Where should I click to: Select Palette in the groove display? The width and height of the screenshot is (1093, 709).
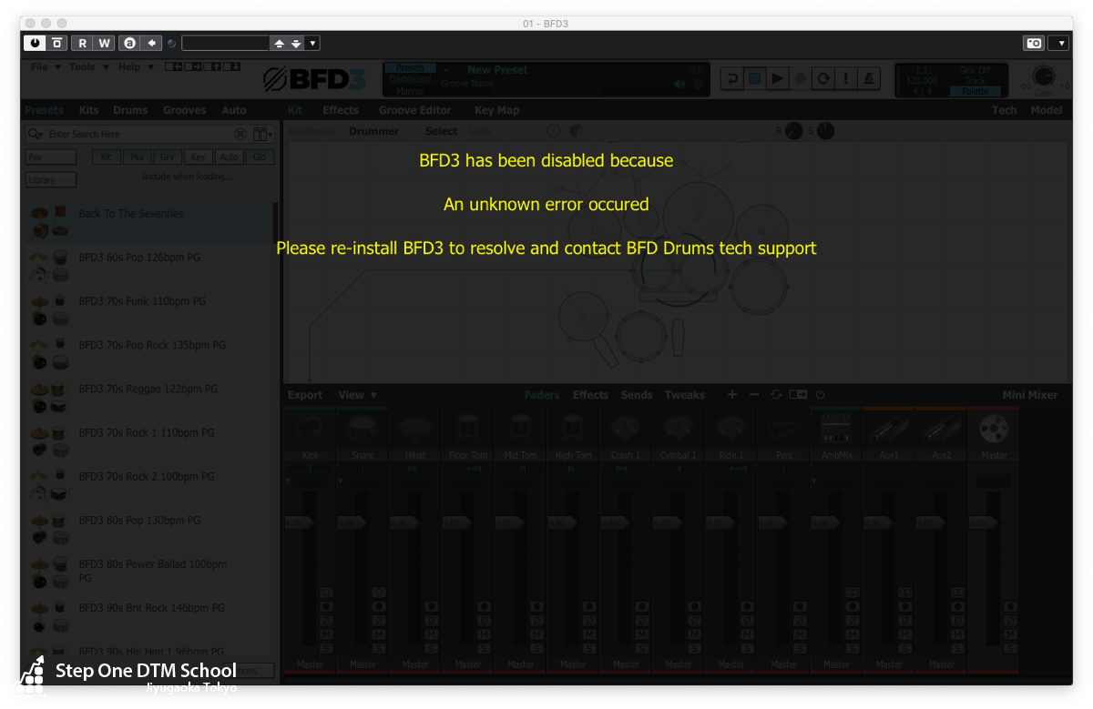(x=974, y=91)
